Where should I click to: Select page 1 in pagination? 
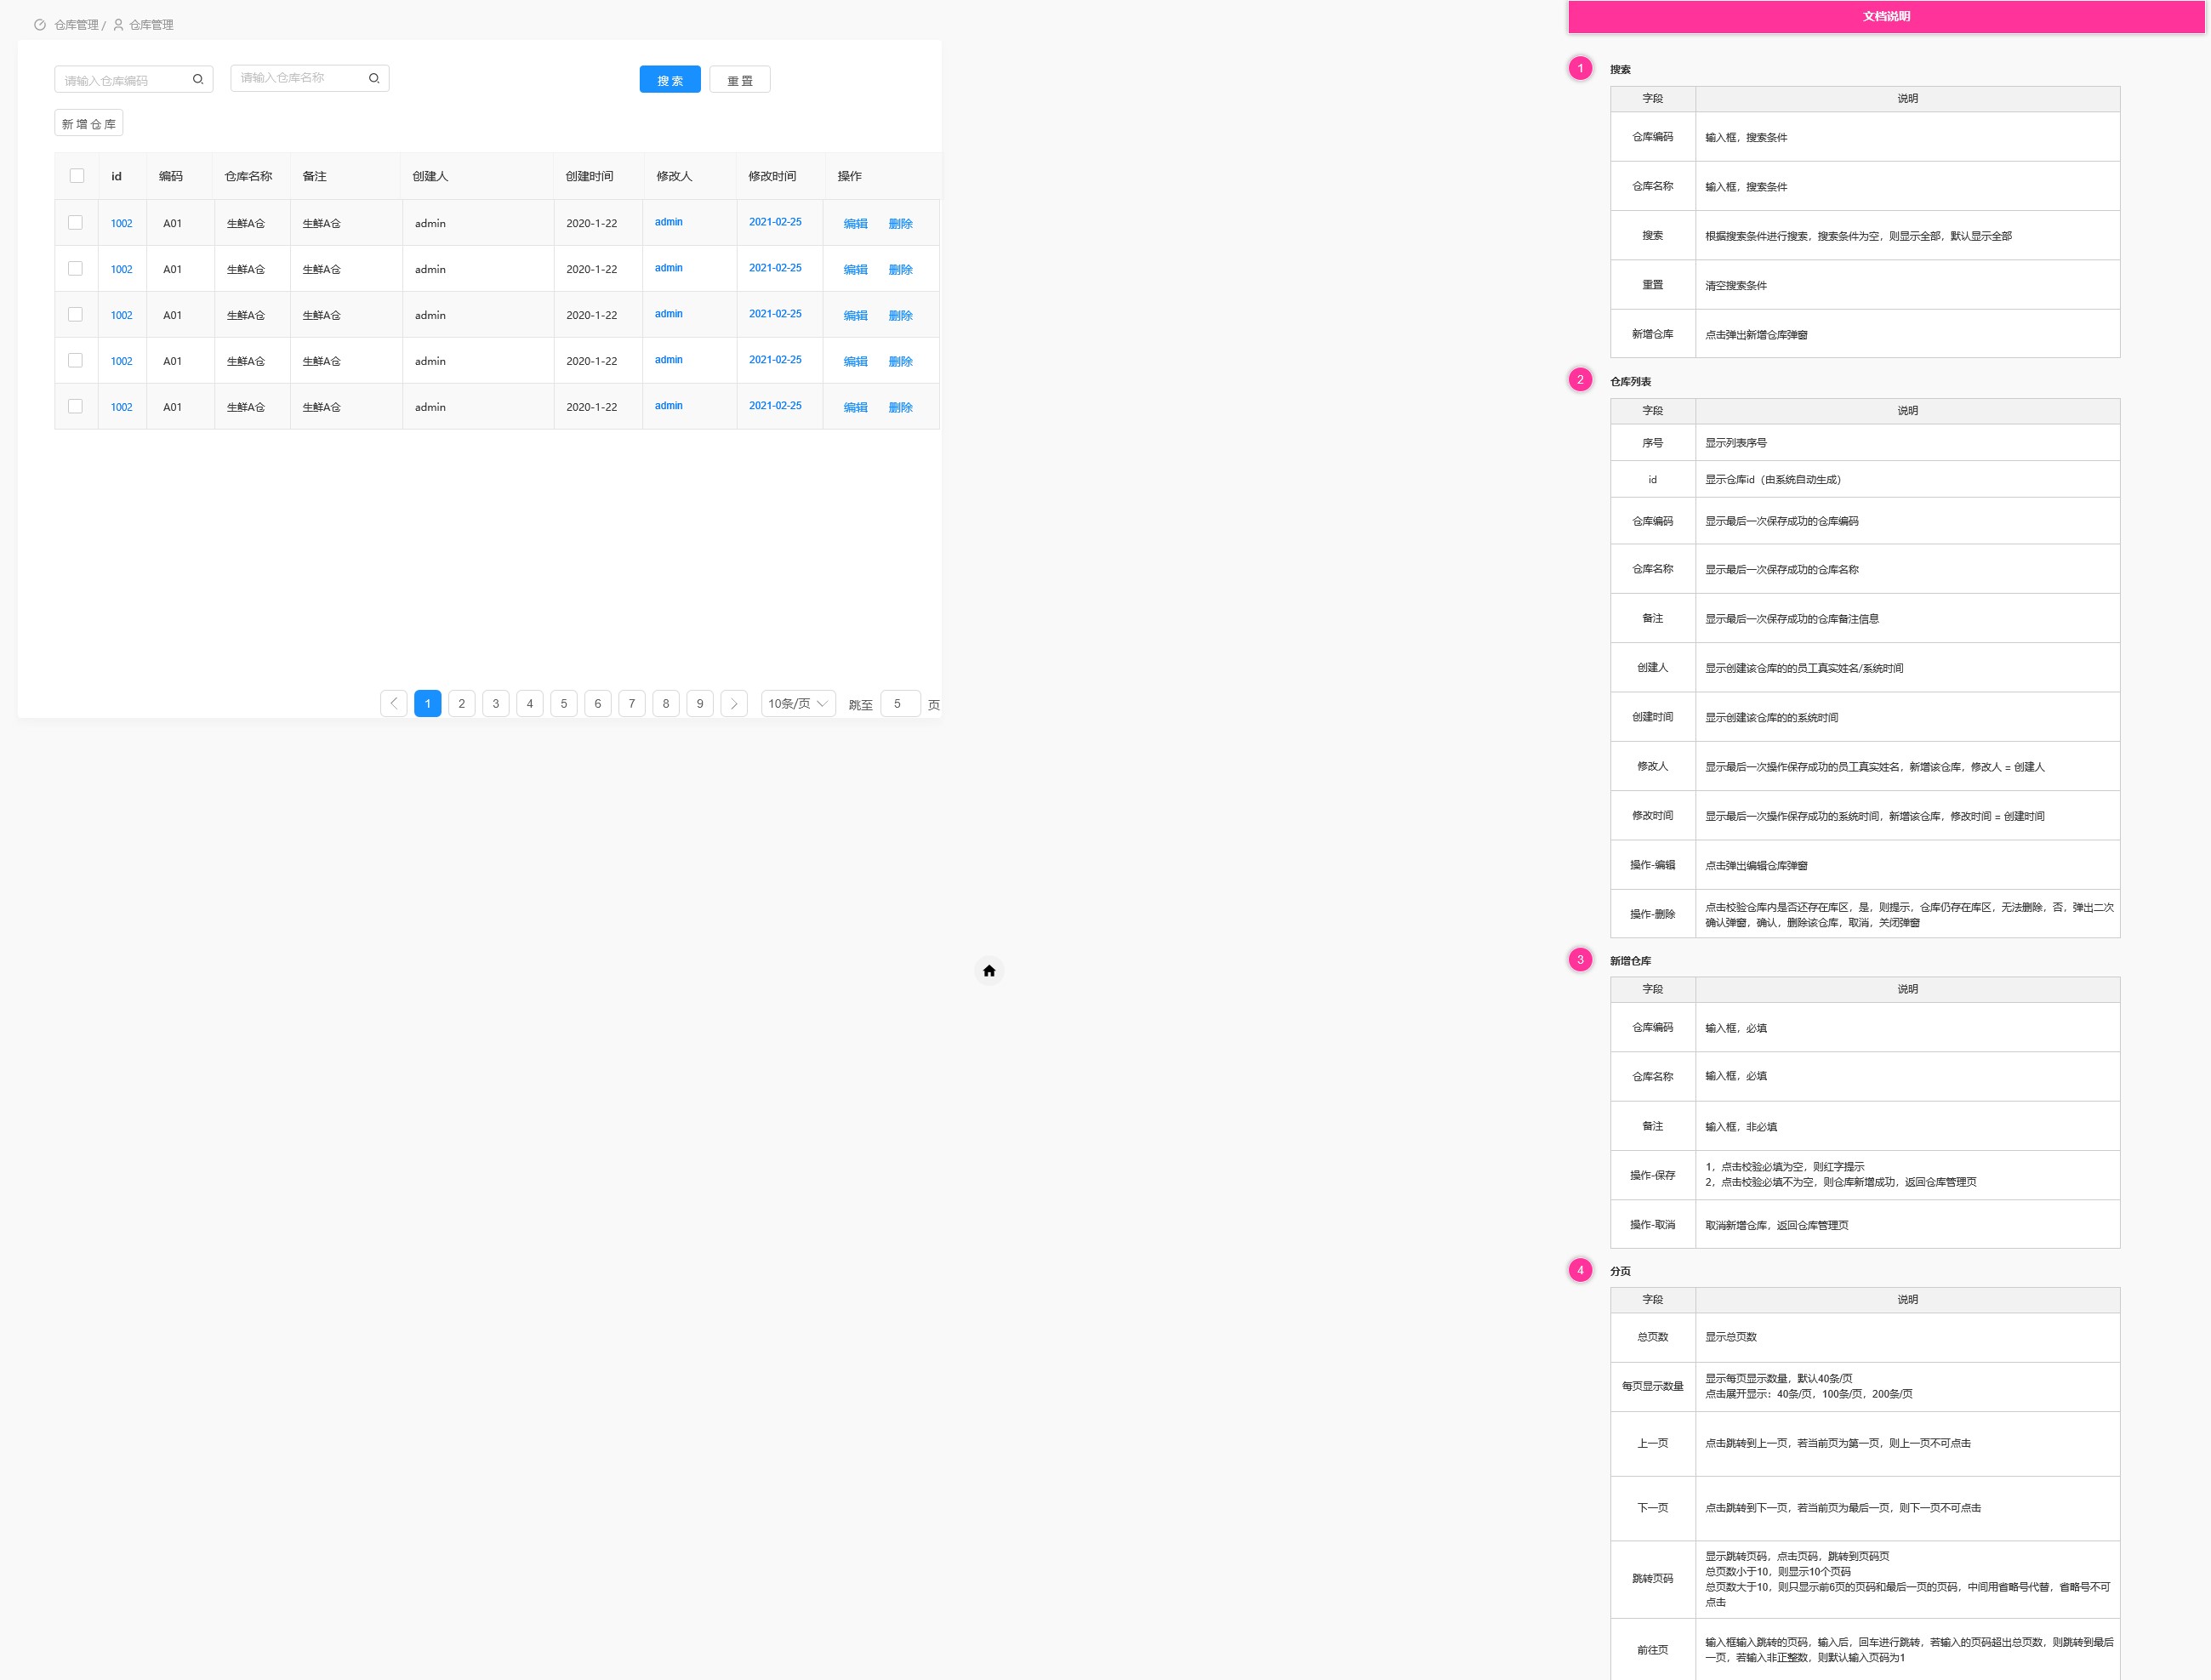[428, 703]
